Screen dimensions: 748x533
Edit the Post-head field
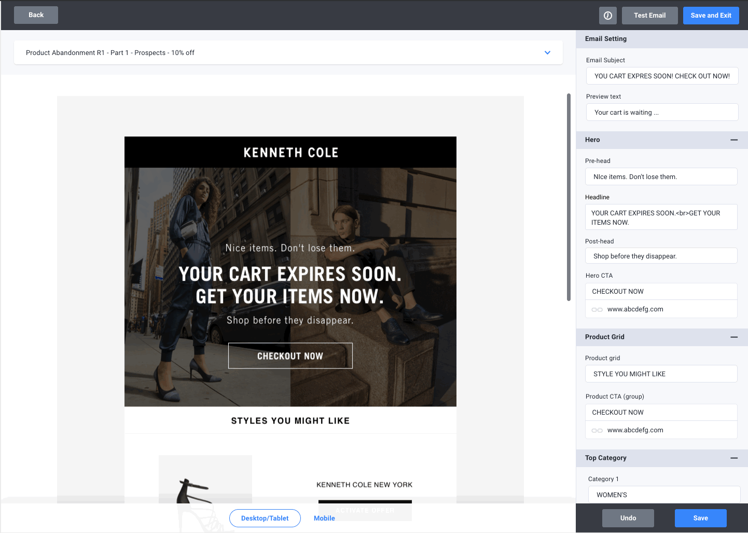pyautogui.click(x=661, y=256)
